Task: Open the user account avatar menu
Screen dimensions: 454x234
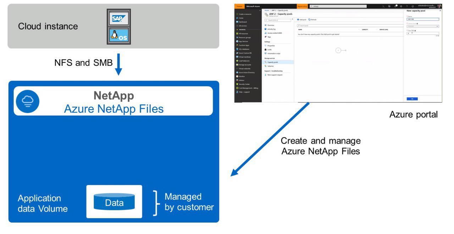Action: point(439,6)
